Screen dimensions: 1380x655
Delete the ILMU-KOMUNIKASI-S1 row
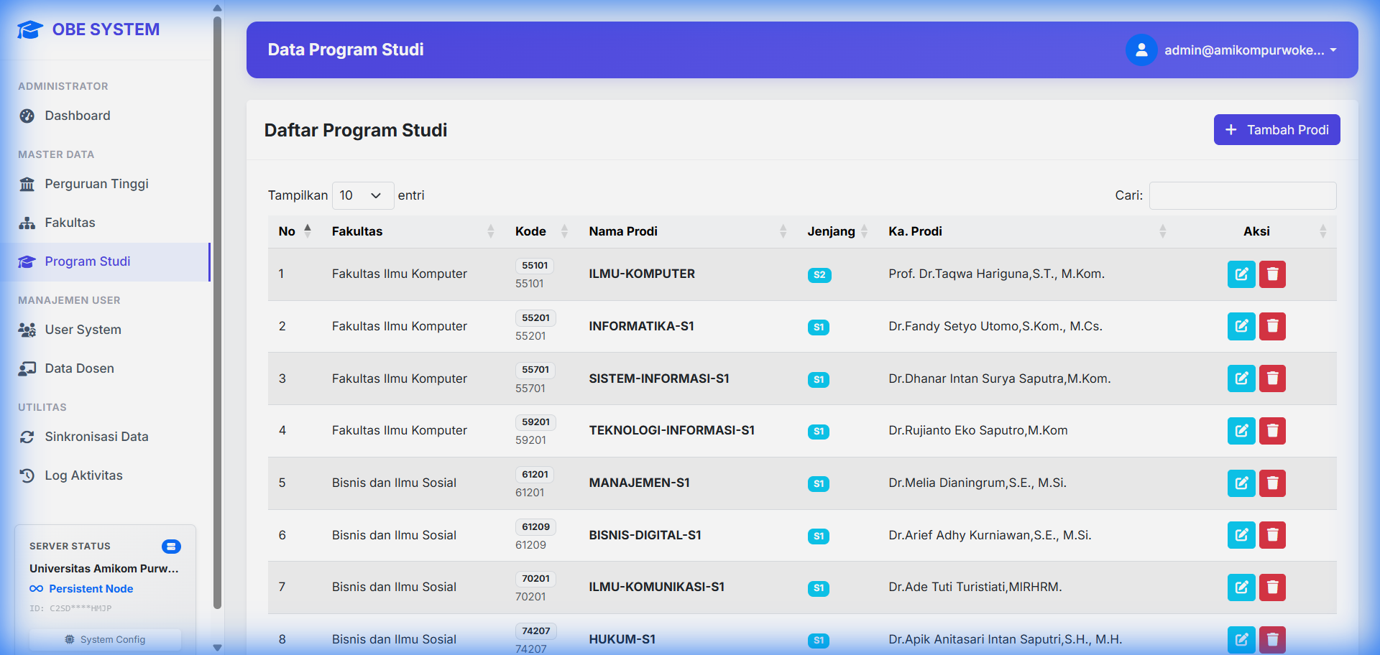1271,587
